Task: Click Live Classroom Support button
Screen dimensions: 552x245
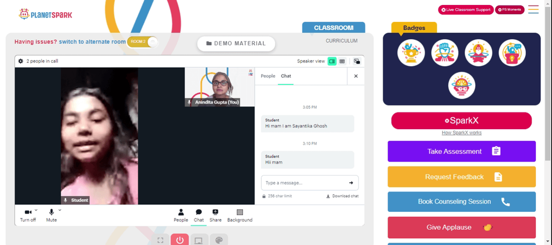Action: point(466,10)
